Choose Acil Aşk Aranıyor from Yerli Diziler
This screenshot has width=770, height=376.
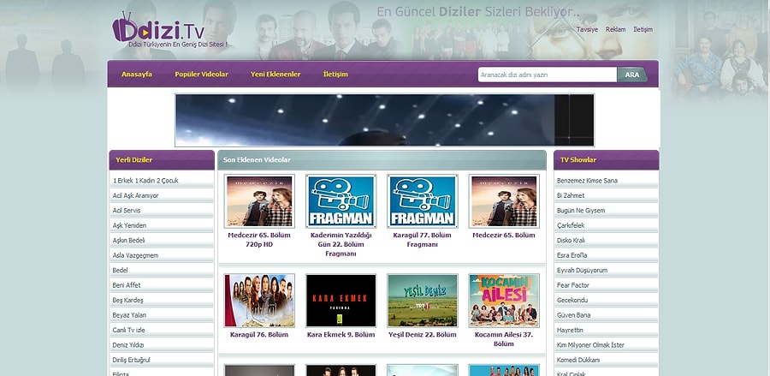click(136, 195)
